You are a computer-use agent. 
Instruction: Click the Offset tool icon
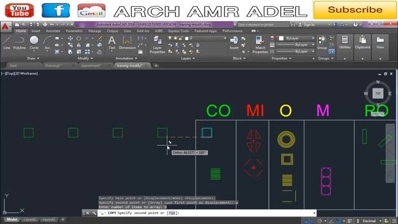click(99, 52)
